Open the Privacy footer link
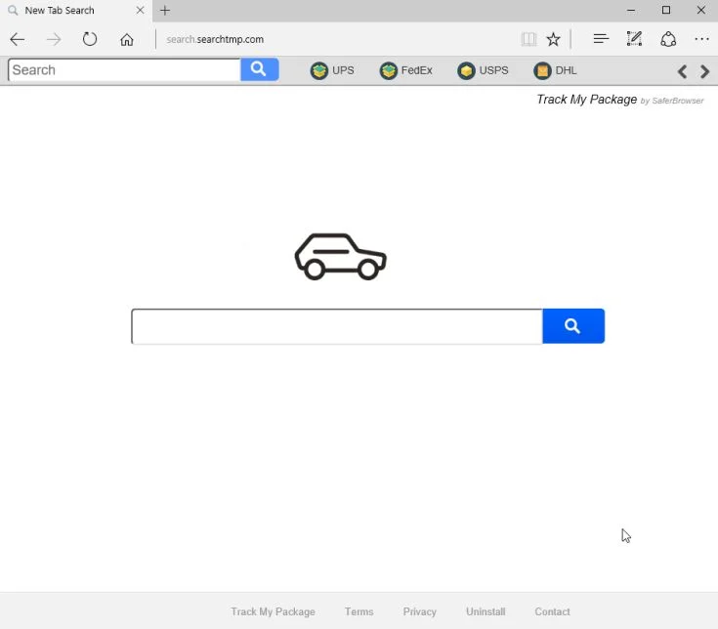 click(419, 611)
